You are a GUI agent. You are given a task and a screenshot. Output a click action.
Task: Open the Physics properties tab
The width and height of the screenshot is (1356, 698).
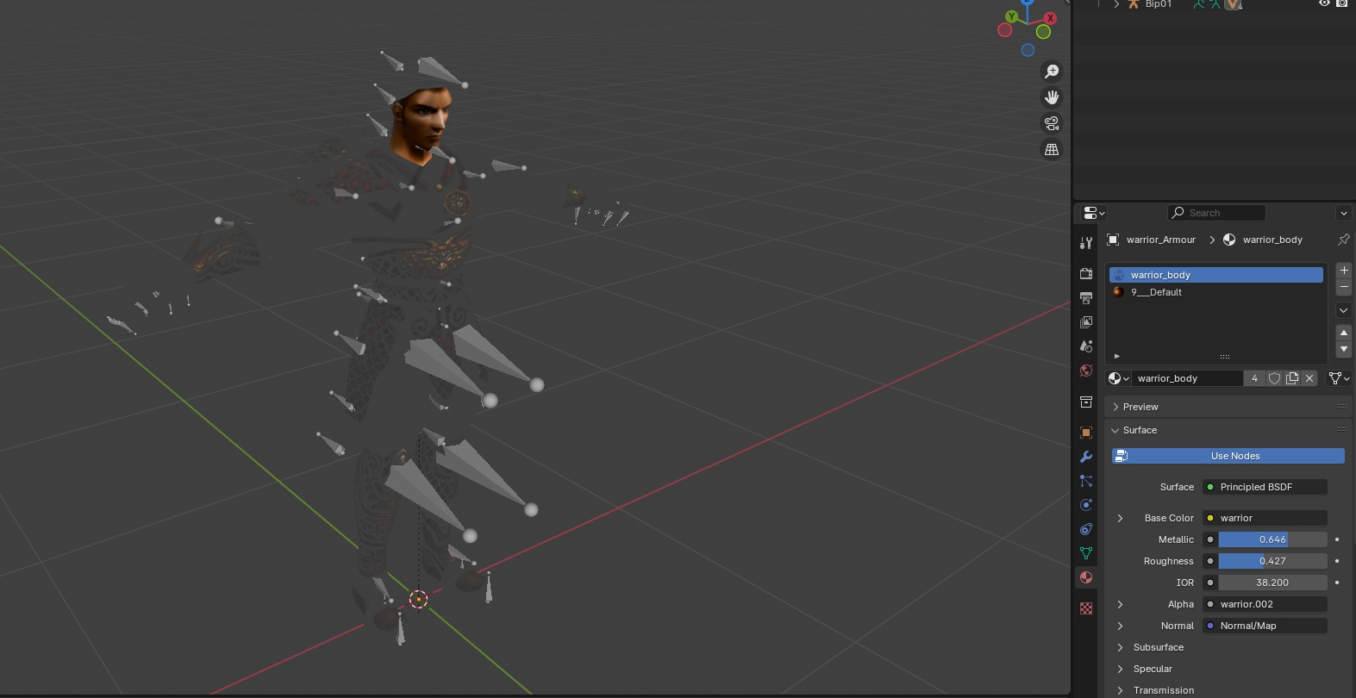pos(1086,505)
